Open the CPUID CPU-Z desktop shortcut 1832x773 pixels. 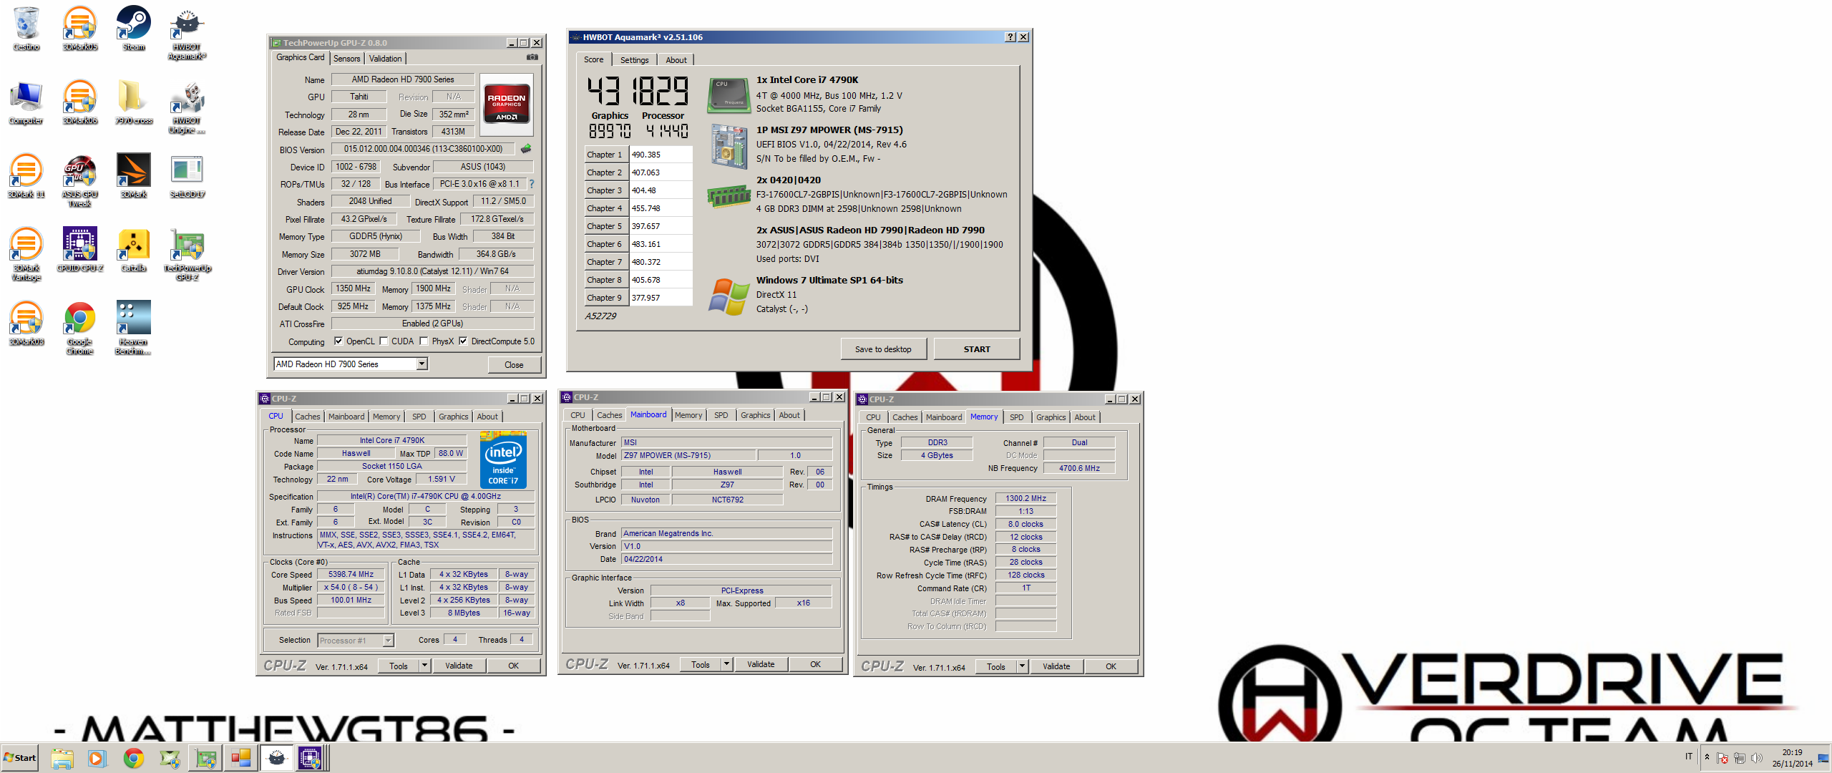(x=79, y=250)
